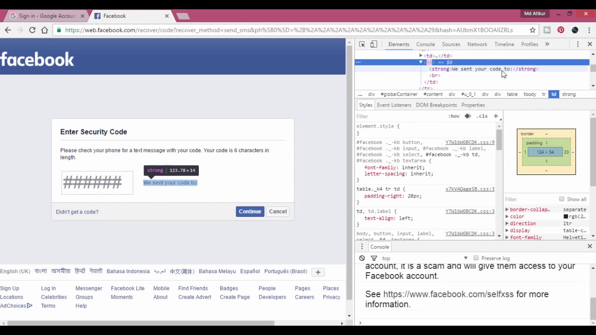Viewport: 596px width, 335px height.
Task: Select the Event Listeners sub-tab
Action: (x=394, y=105)
